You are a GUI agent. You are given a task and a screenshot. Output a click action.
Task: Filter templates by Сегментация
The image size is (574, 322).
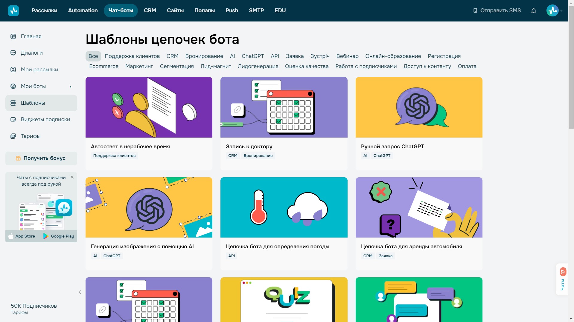[x=177, y=66]
